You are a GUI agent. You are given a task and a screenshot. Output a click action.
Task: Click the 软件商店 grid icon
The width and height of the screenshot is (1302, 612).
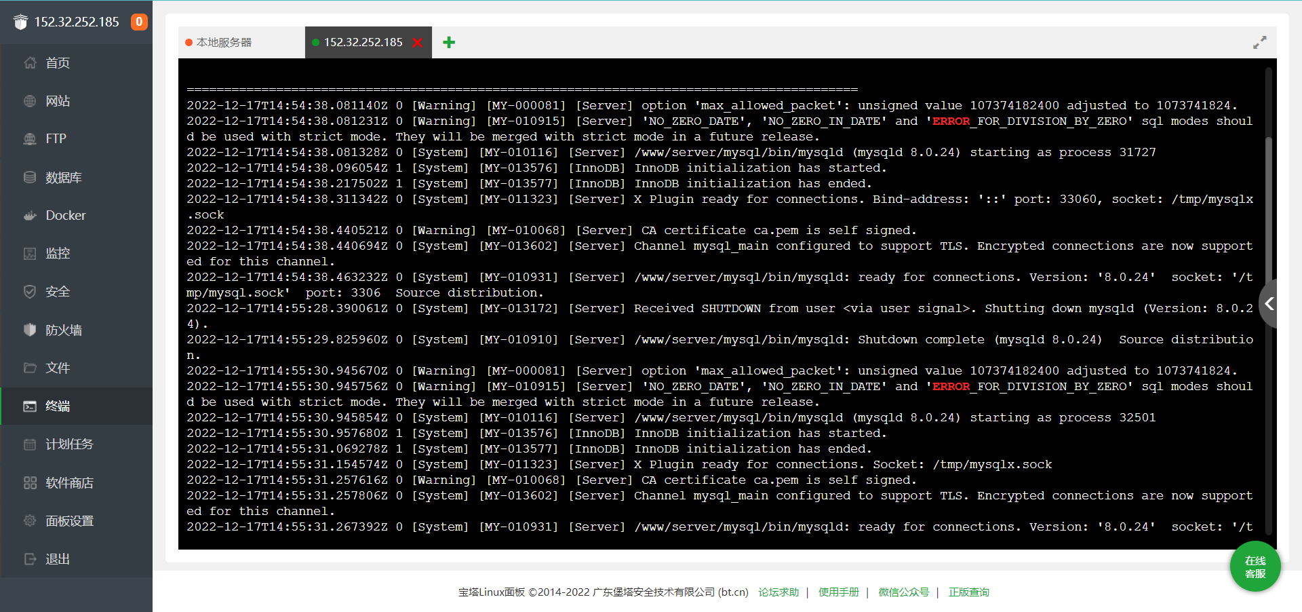click(30, 483)
